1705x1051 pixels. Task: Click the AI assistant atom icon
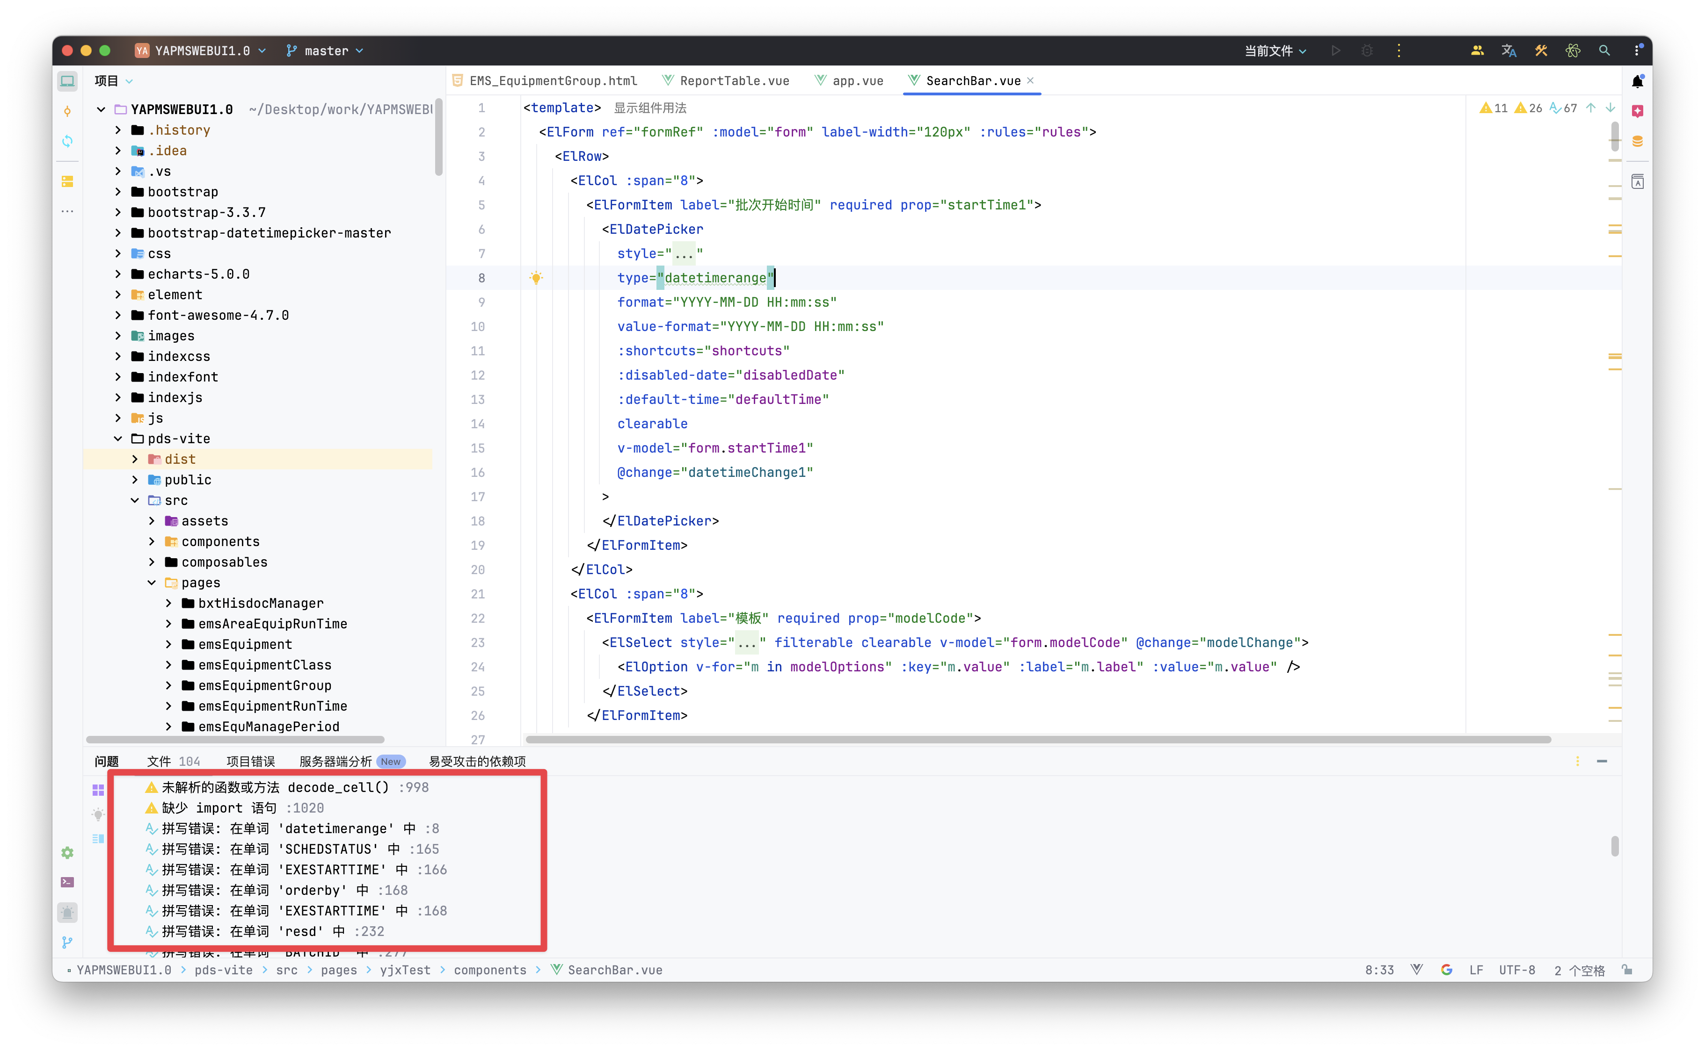(1573, 51)
